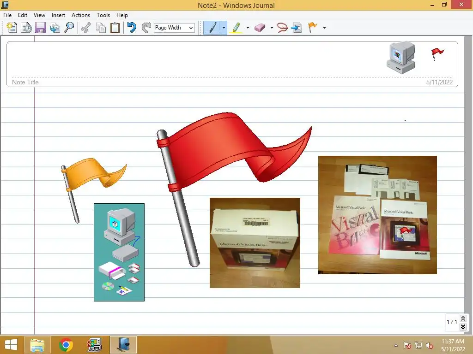Select the Highlighter tool
This screenshot has height=354, width=473.
236,28
